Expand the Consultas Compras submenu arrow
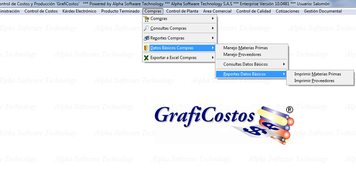The height and width of the screenshot is (175, 356). point(213,28)
